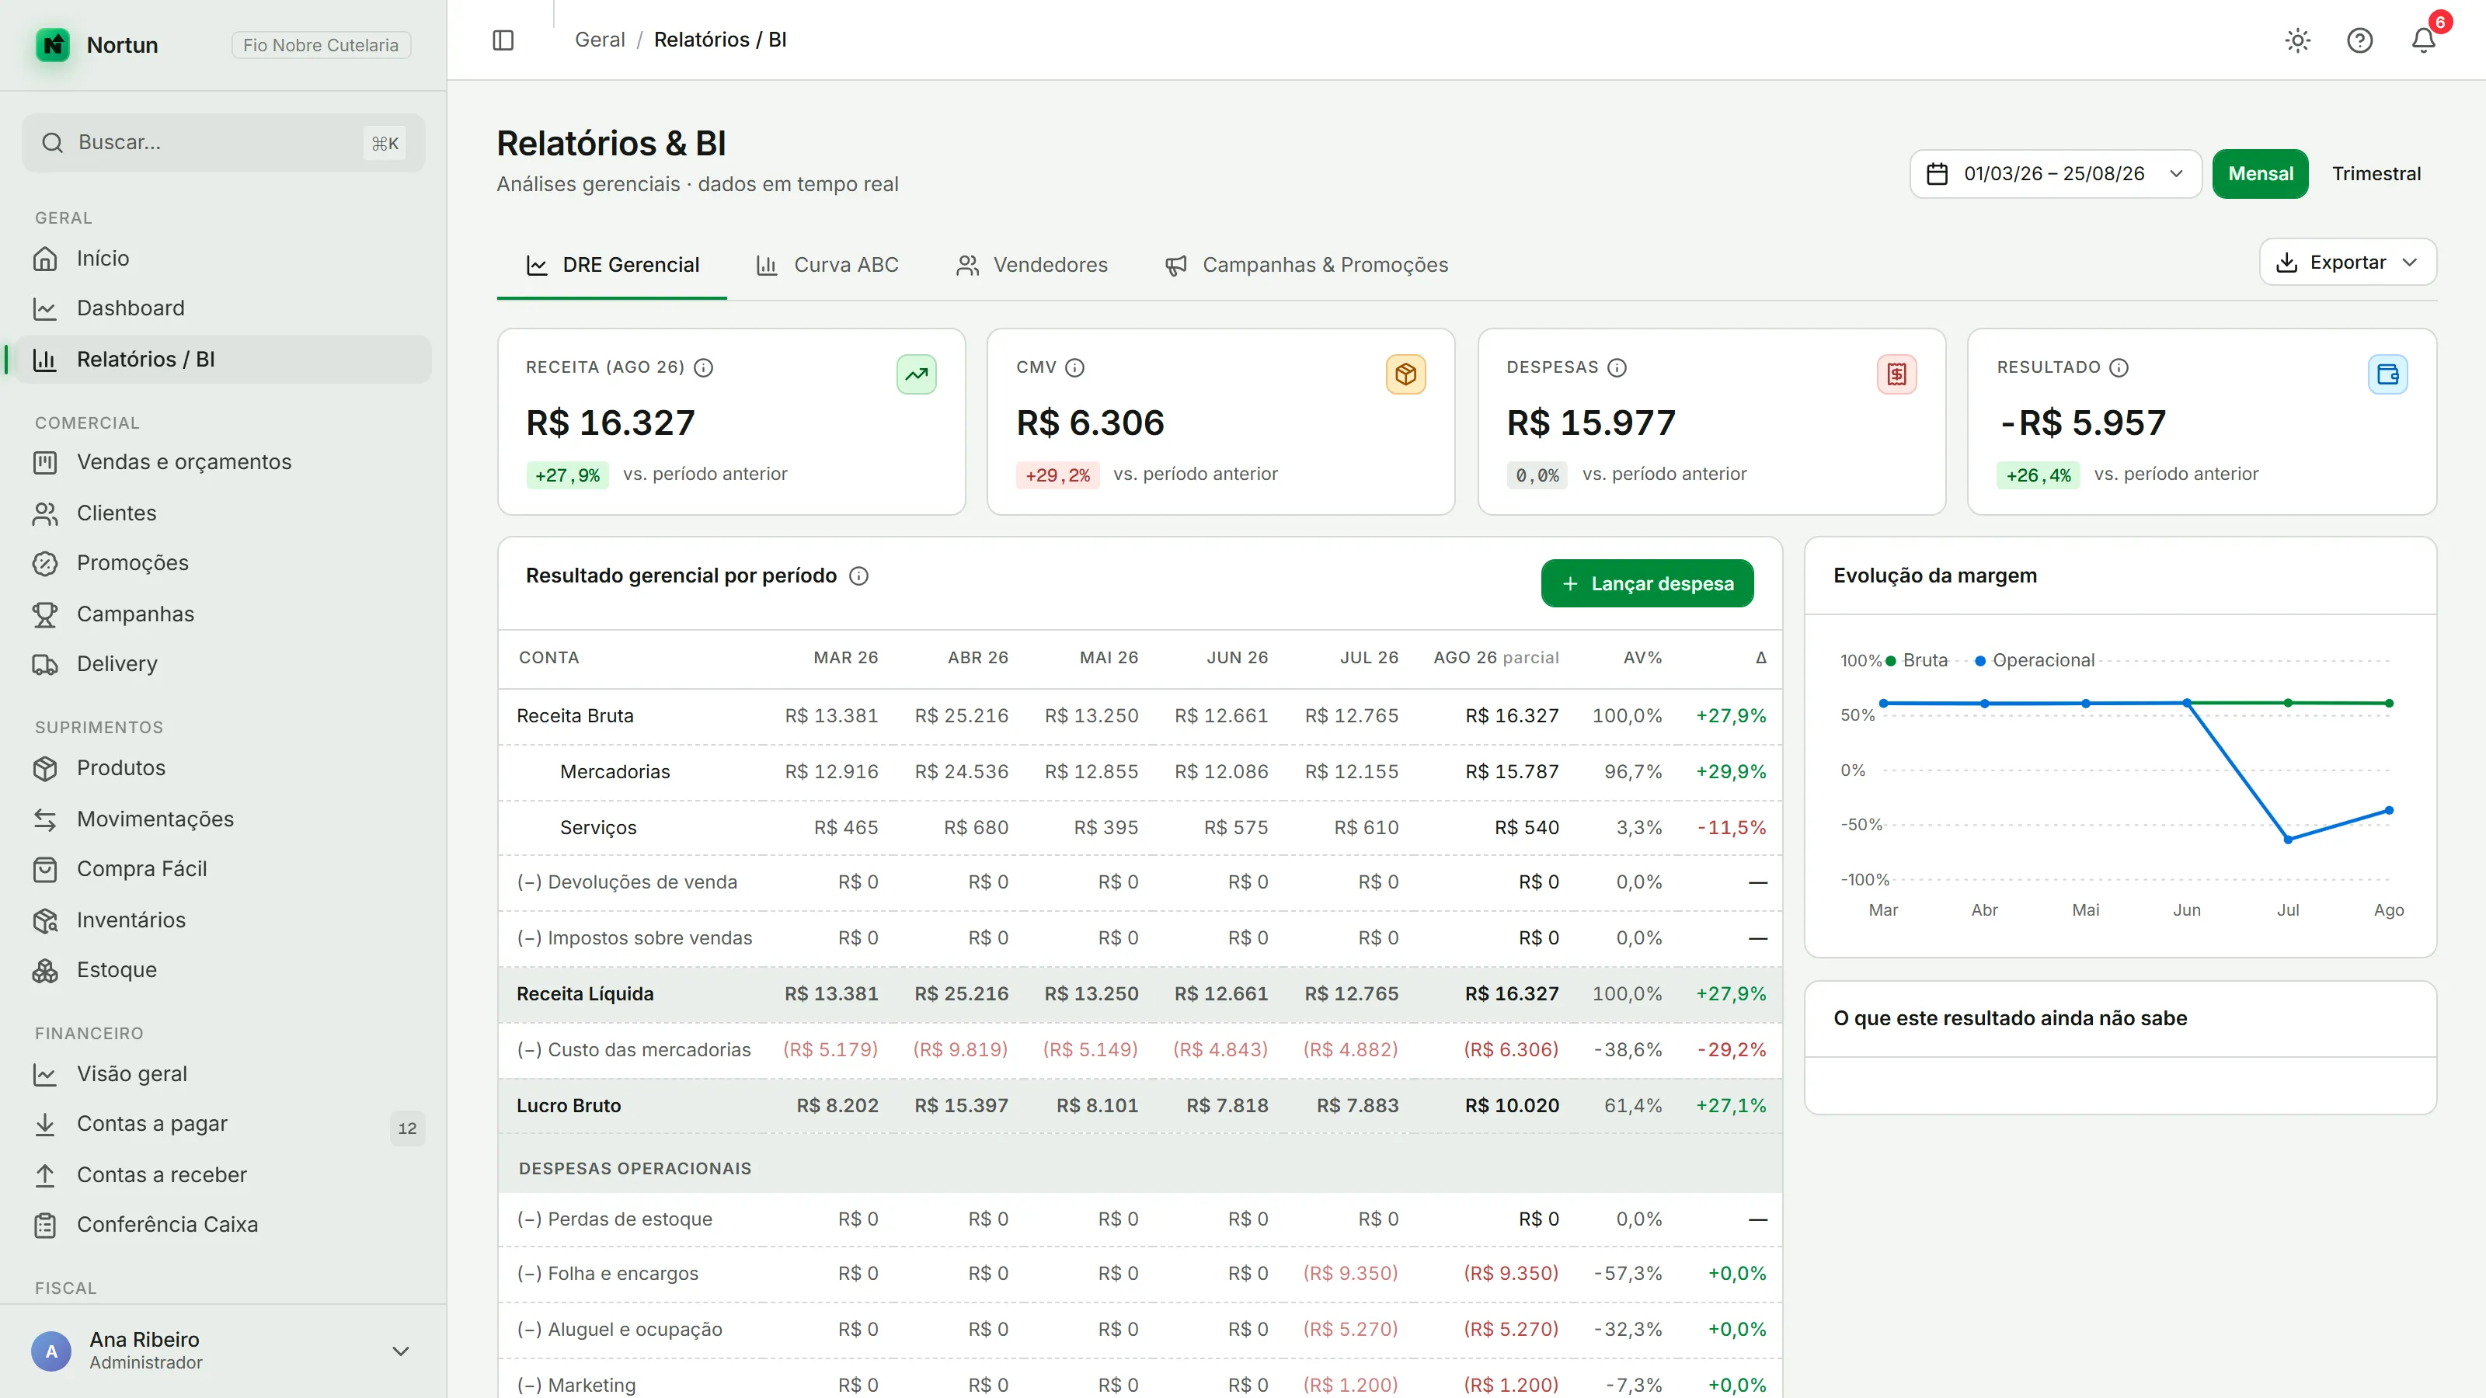Click the clipboard icon beside Conferência Caixa
This screenshot has height=1398, width=2486.
click(44, 1226)
